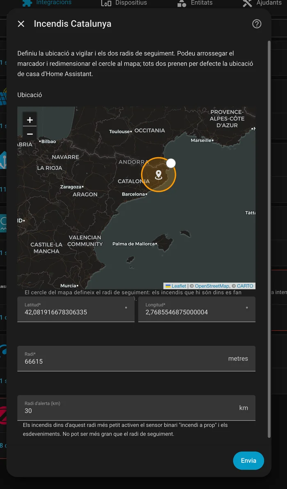Click the dialog vertical scrollbar
Image resolution: width=287 pixels, height=489 pixels.
click(x=269, y=239)
